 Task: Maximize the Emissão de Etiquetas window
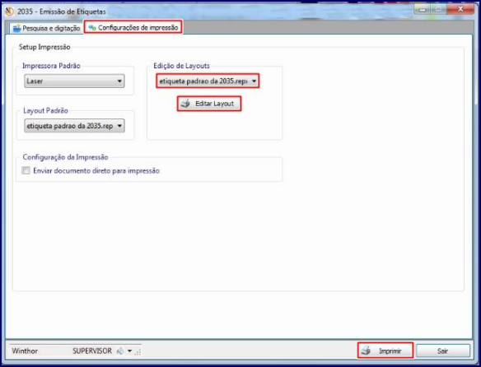tap(439, 10)
